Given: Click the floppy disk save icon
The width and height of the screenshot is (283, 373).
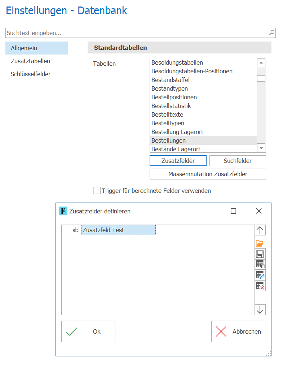Looking at the screenshot, I should (x=260, y=254).
